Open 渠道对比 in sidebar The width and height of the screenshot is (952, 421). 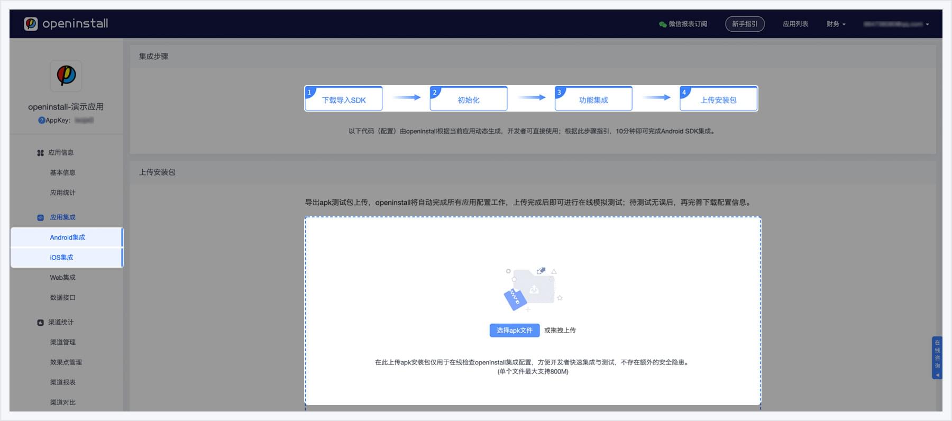tap(62, 402)
